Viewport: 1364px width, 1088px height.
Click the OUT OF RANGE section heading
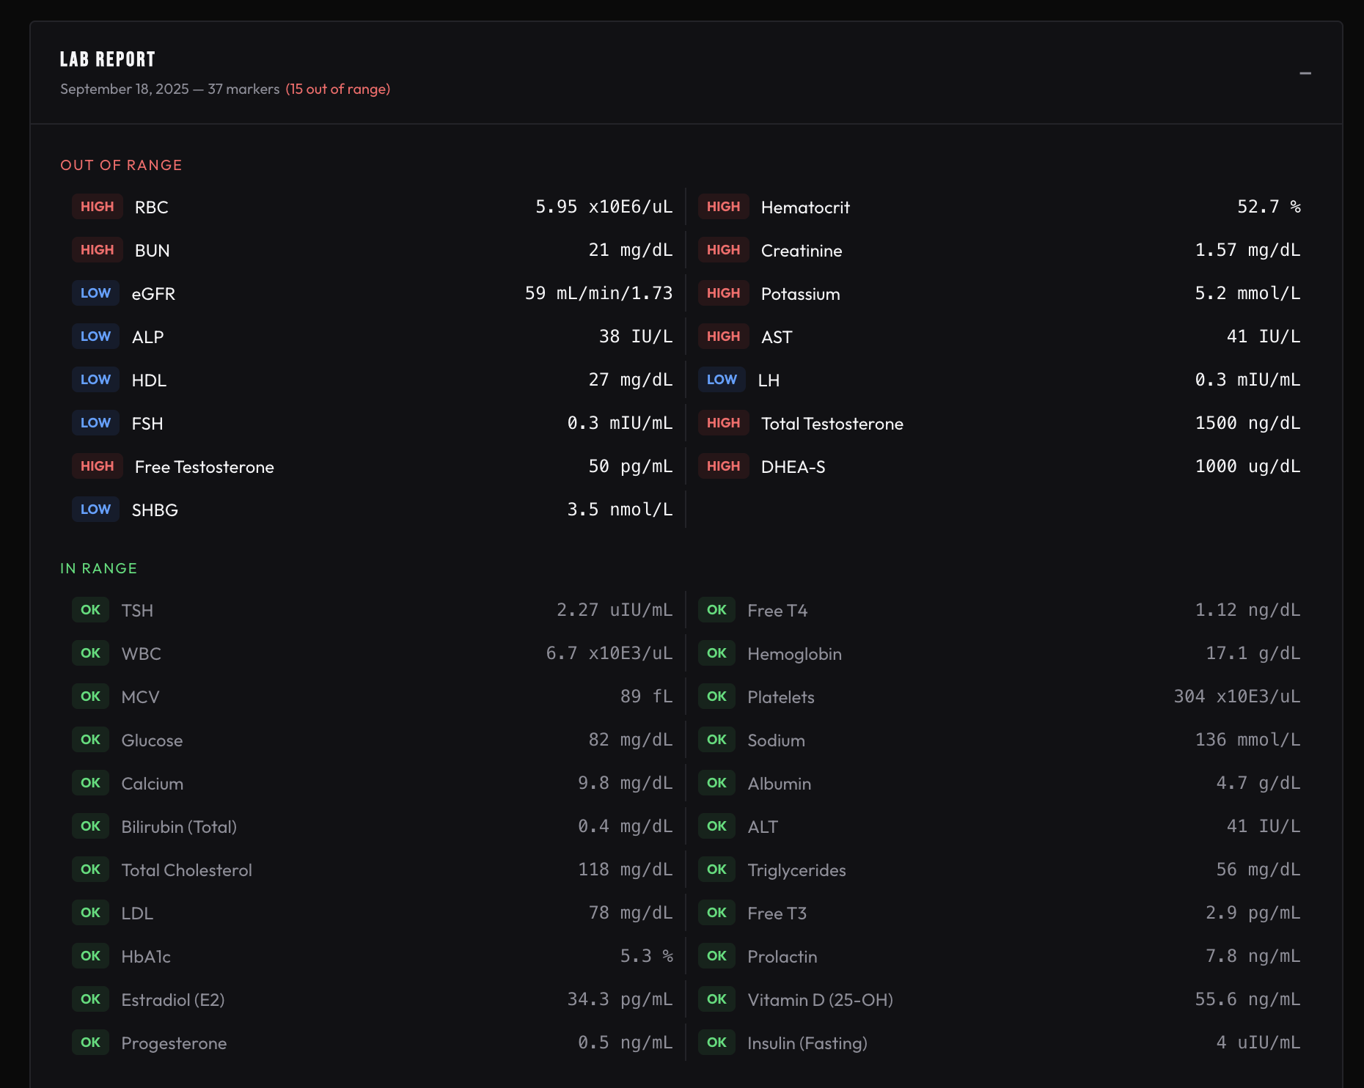point(121,165)
